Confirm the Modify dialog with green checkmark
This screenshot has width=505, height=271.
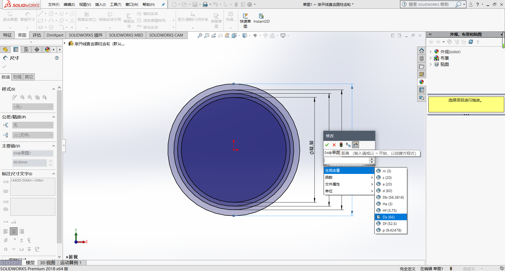pos(327,145)
